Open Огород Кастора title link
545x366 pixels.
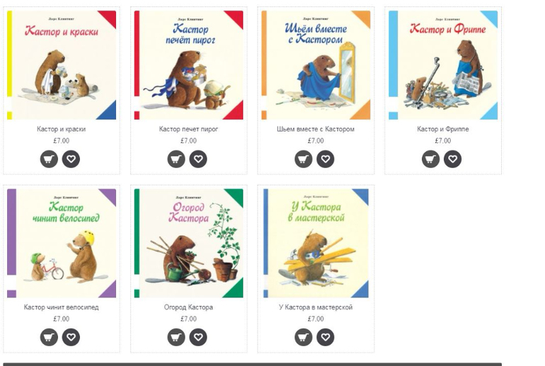click(188, 307)
